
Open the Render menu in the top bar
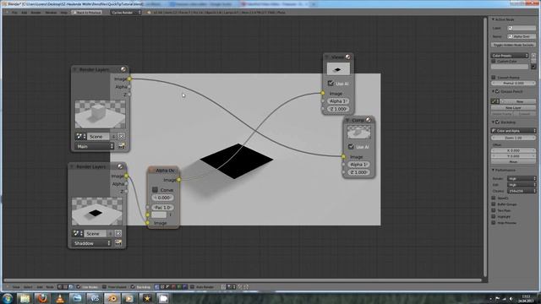pos(36,13)
